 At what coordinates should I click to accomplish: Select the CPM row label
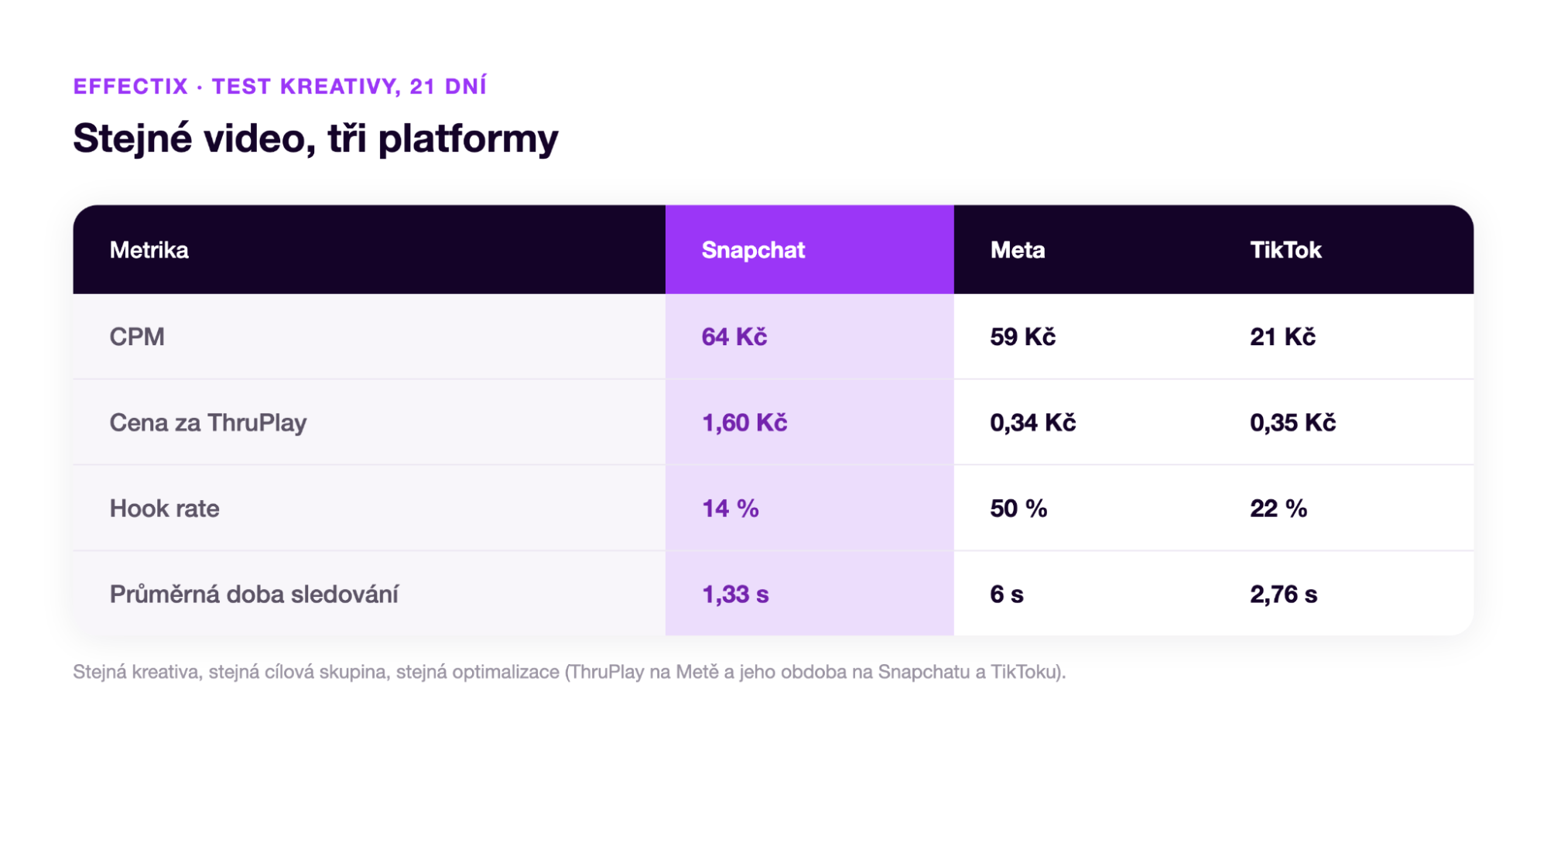[137, 337]
